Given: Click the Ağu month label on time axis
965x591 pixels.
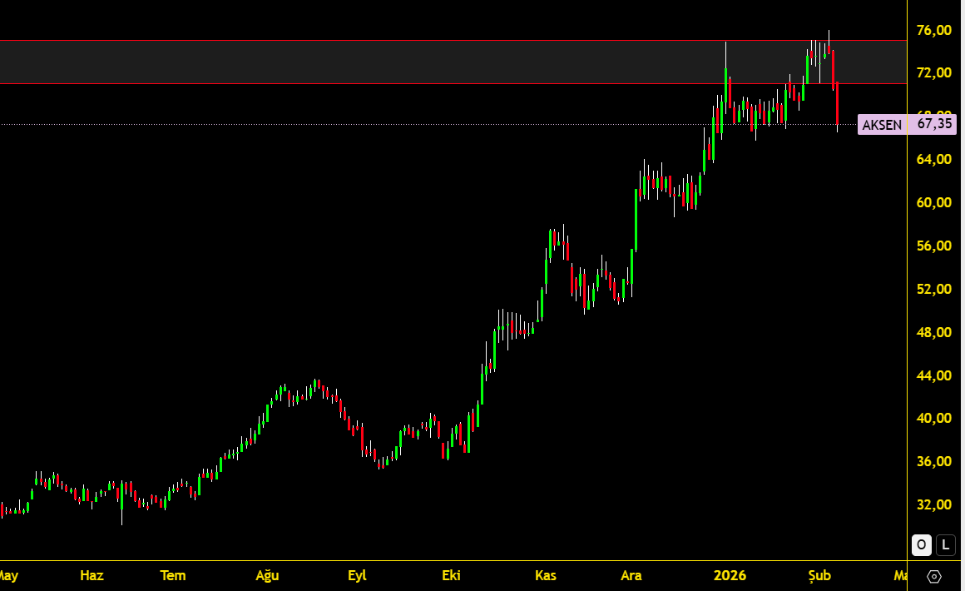Looking at the screenshot, I should 268,576.
